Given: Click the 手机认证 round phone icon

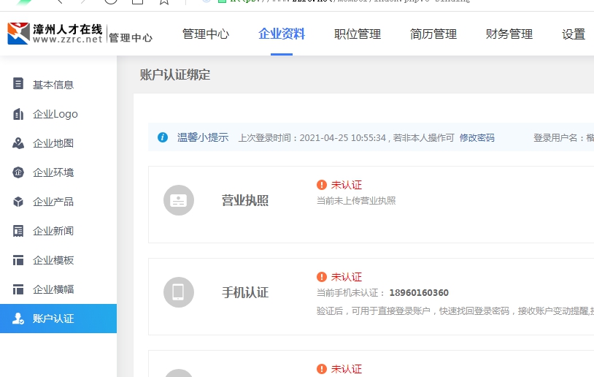Looking at the screenshot, I should [178, 292].
